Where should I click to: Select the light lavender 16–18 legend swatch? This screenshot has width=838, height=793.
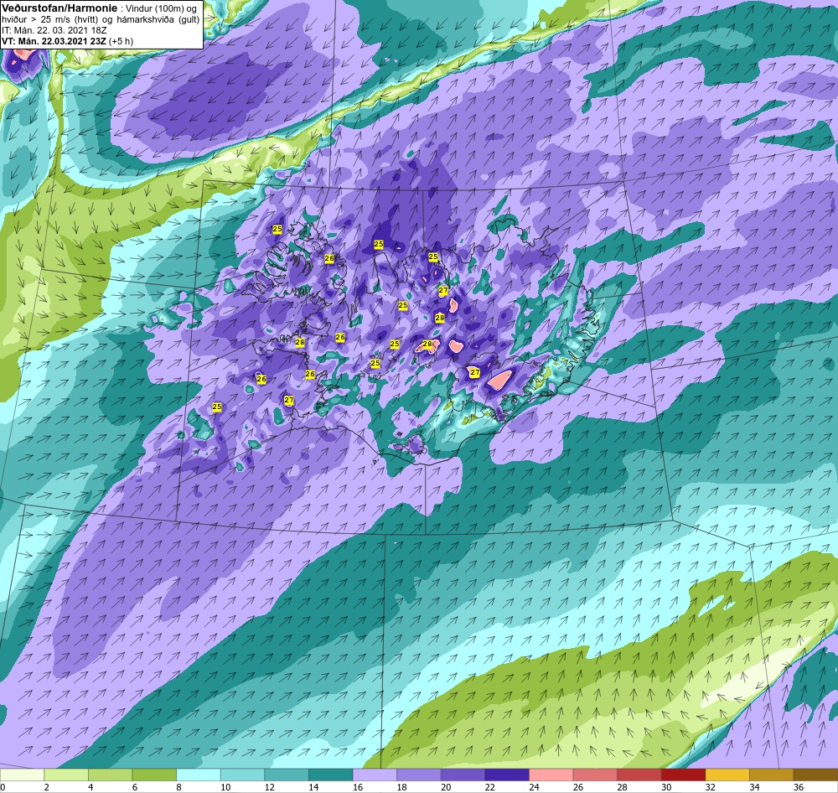tap(375, 775)
